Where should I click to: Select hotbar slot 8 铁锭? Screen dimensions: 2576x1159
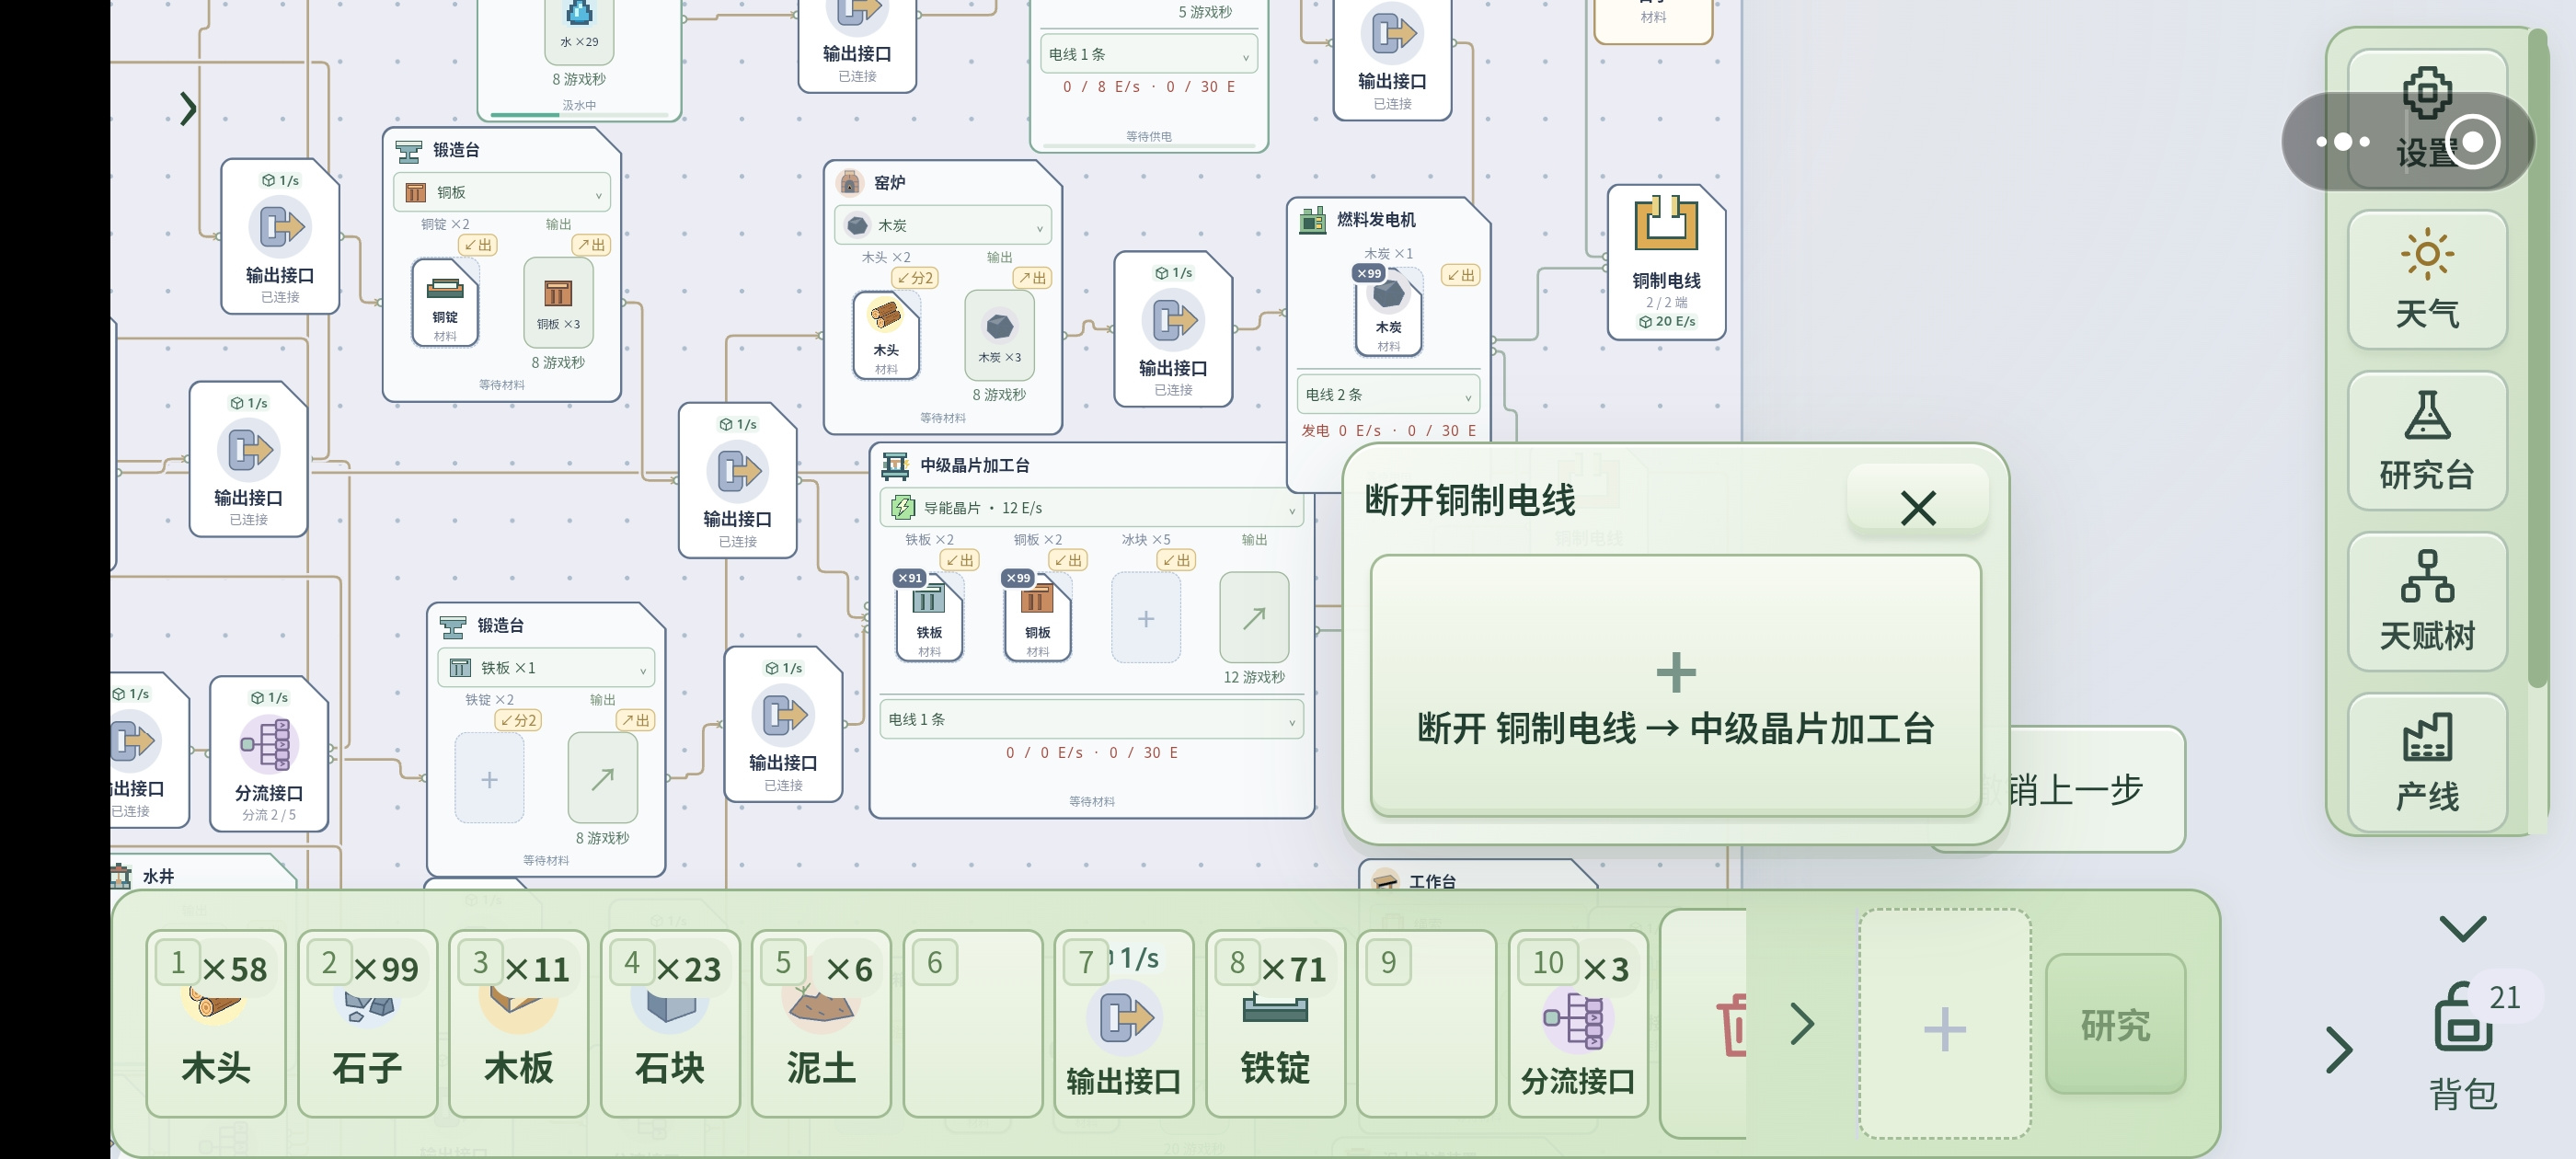(x=1275, y=1023)
